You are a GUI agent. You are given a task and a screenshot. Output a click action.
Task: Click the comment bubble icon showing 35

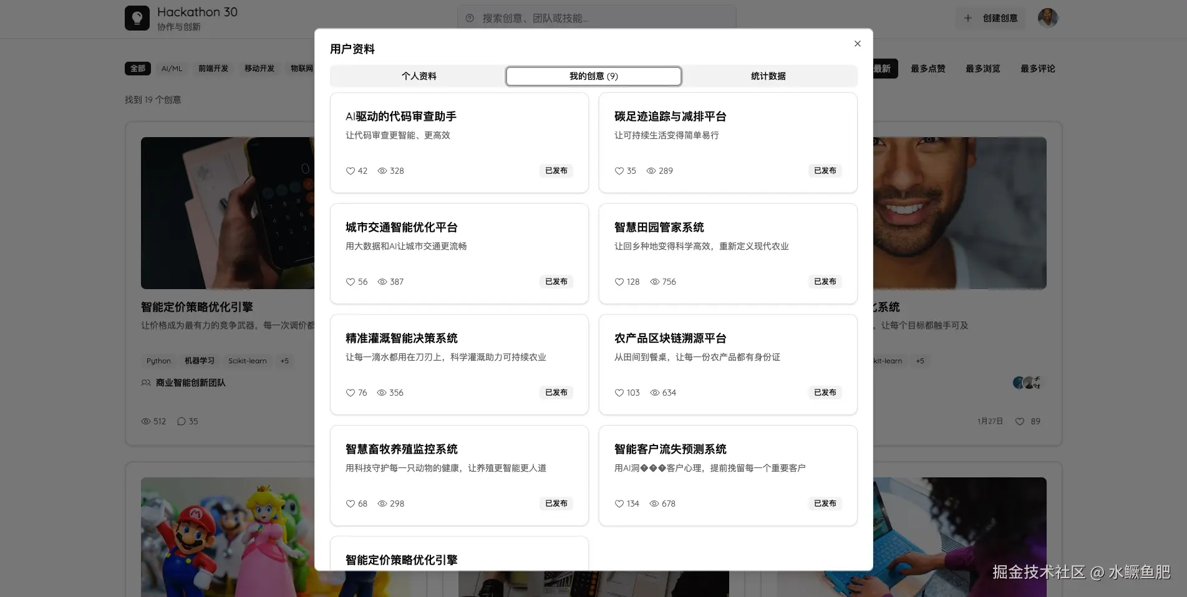pyautogui.click(x=181, y=421)
